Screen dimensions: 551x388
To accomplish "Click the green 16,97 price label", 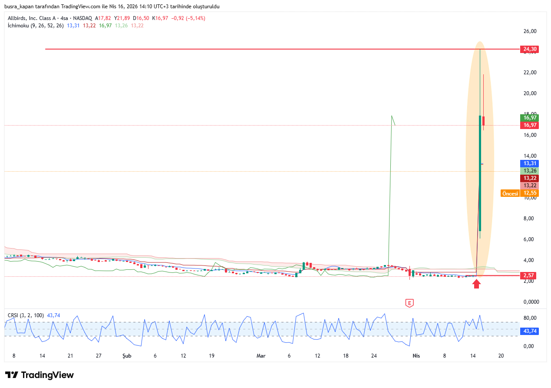I will [x=529, y=117].
